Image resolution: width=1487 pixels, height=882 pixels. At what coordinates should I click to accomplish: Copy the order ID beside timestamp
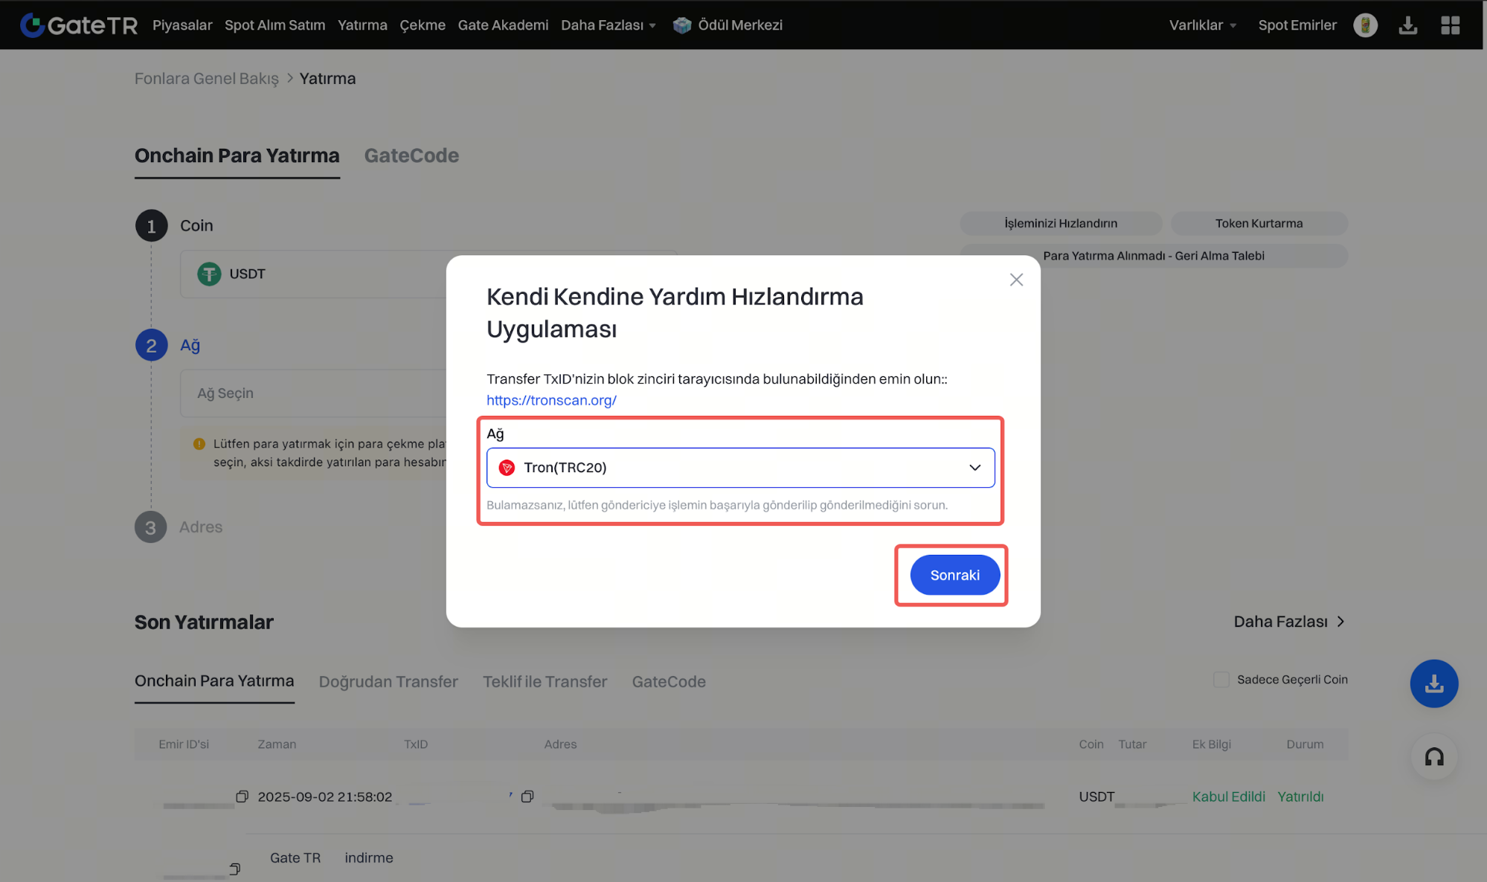click(242, 796)
